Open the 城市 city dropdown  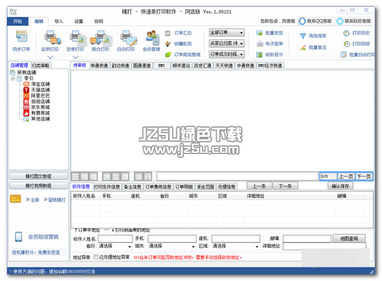(x=172, y=246)
